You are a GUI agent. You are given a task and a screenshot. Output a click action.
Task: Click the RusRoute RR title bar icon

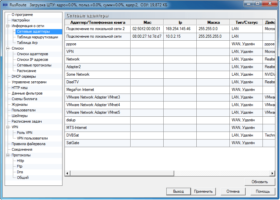[x=5, y=5]
